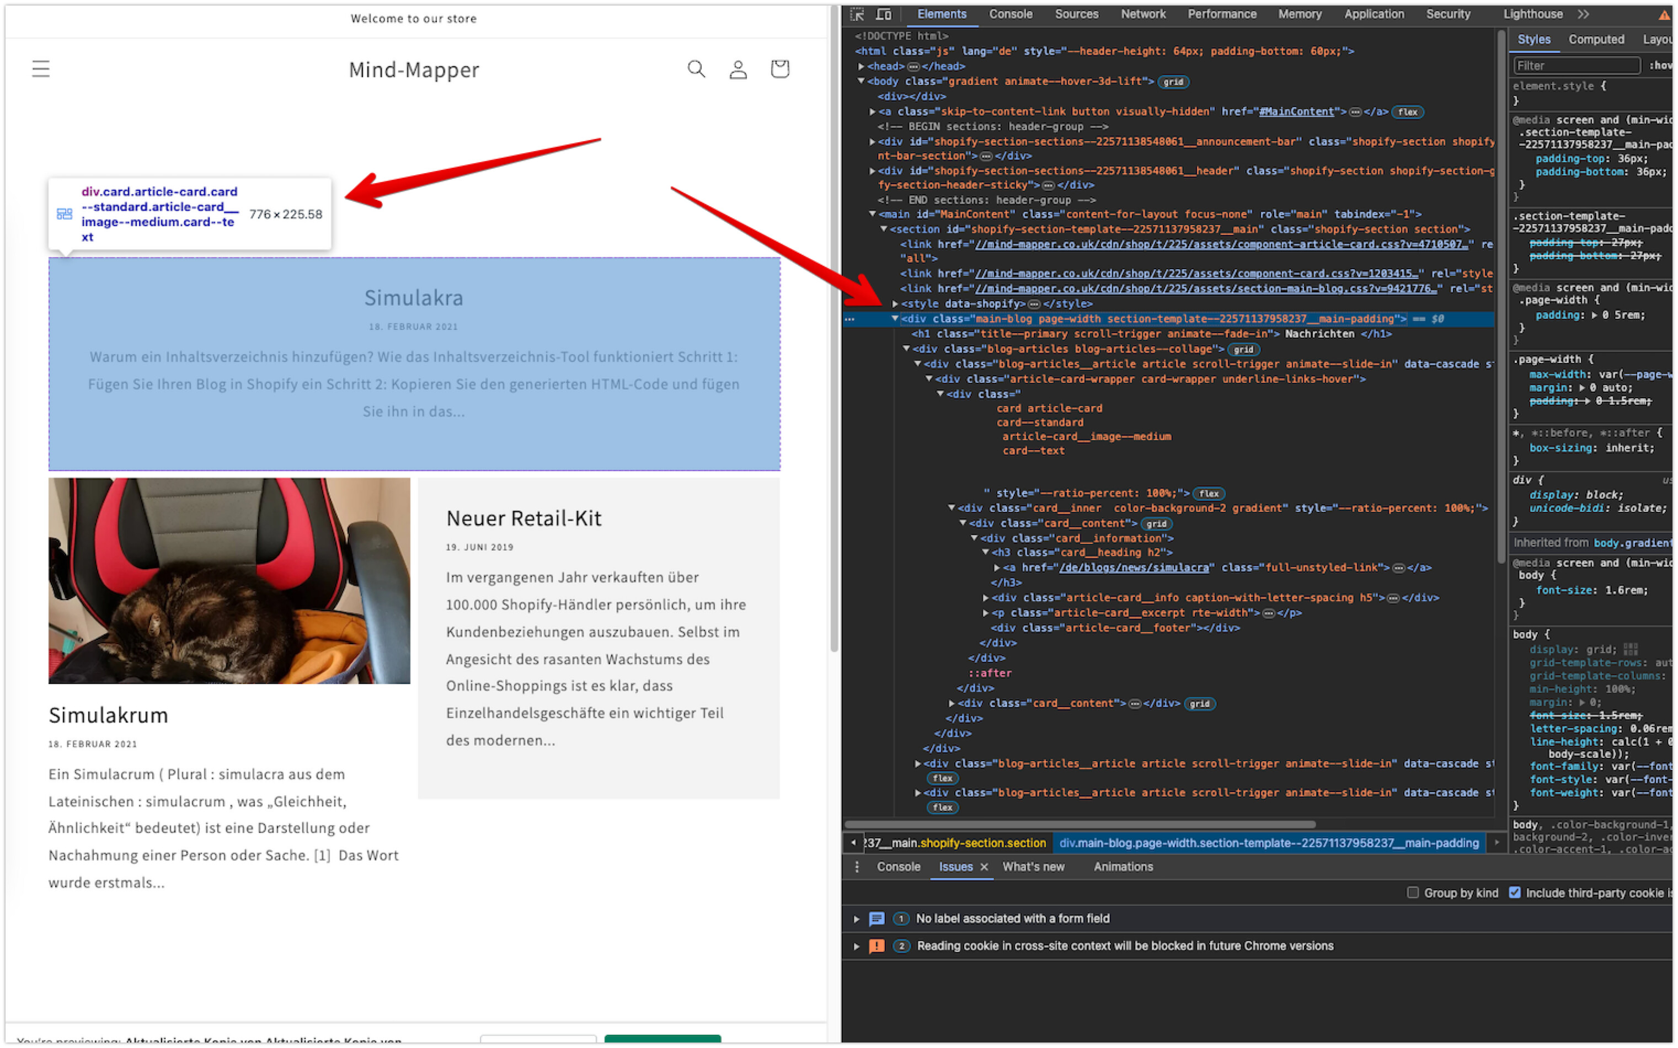The width and height of the screenshot is (1678, 1048).
Task: Open the drawer three-dot menu
Action: click(857, 867)
